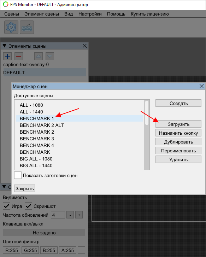Screen dimensions: 206x257
Task: Click the Частота обновлений value field
Action: point(58,215)
